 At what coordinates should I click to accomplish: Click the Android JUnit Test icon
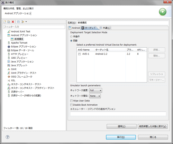(x=9, y=31)
